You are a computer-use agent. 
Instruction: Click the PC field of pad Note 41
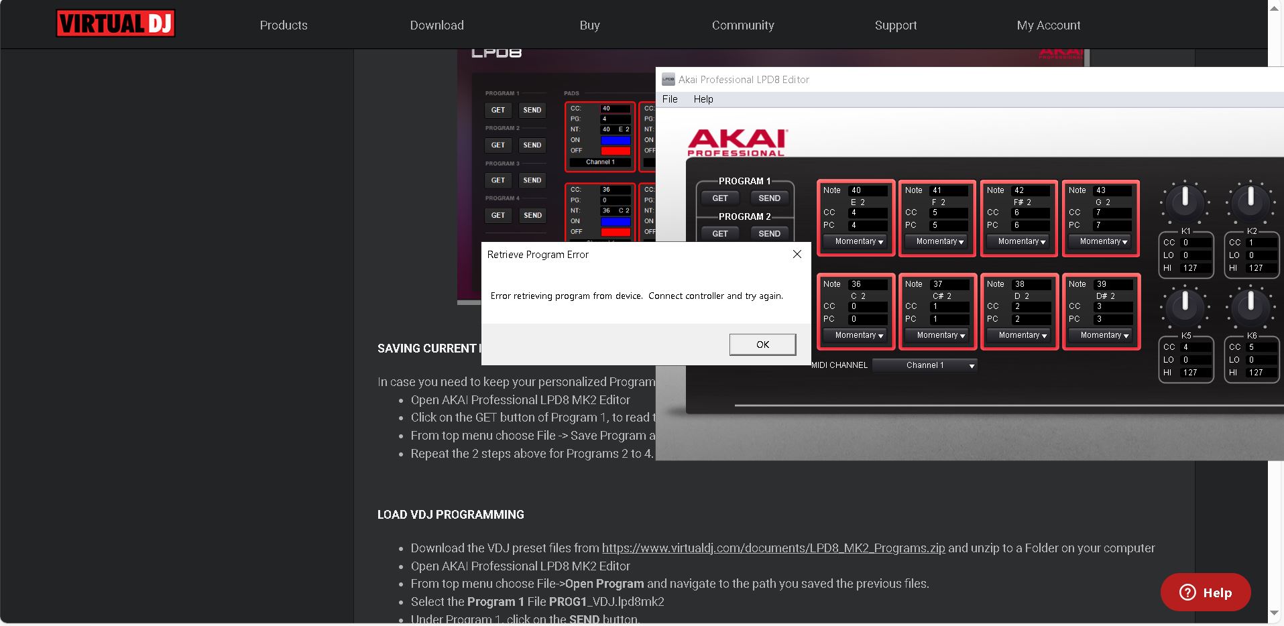point(949,225)
